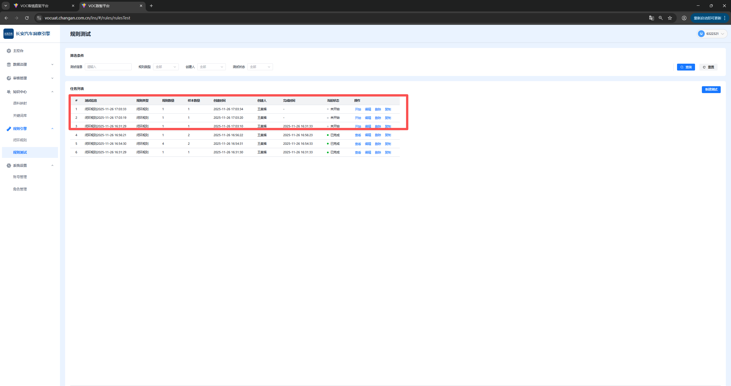Click the 测试信息 input field
The width and height of the screenshot is (731, 386).
[108, 67]
